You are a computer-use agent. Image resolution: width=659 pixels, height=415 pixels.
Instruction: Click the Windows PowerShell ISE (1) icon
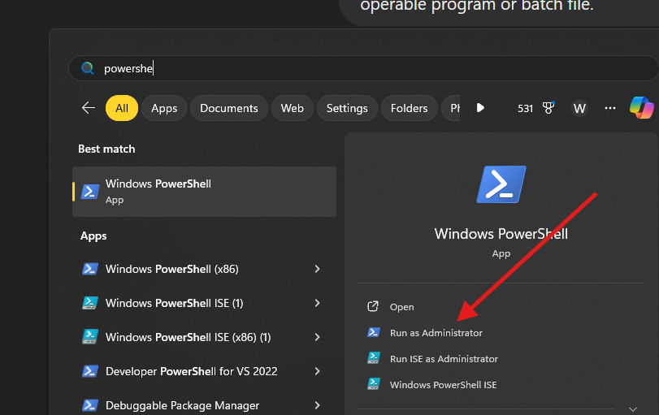click(x=90, y=303)
